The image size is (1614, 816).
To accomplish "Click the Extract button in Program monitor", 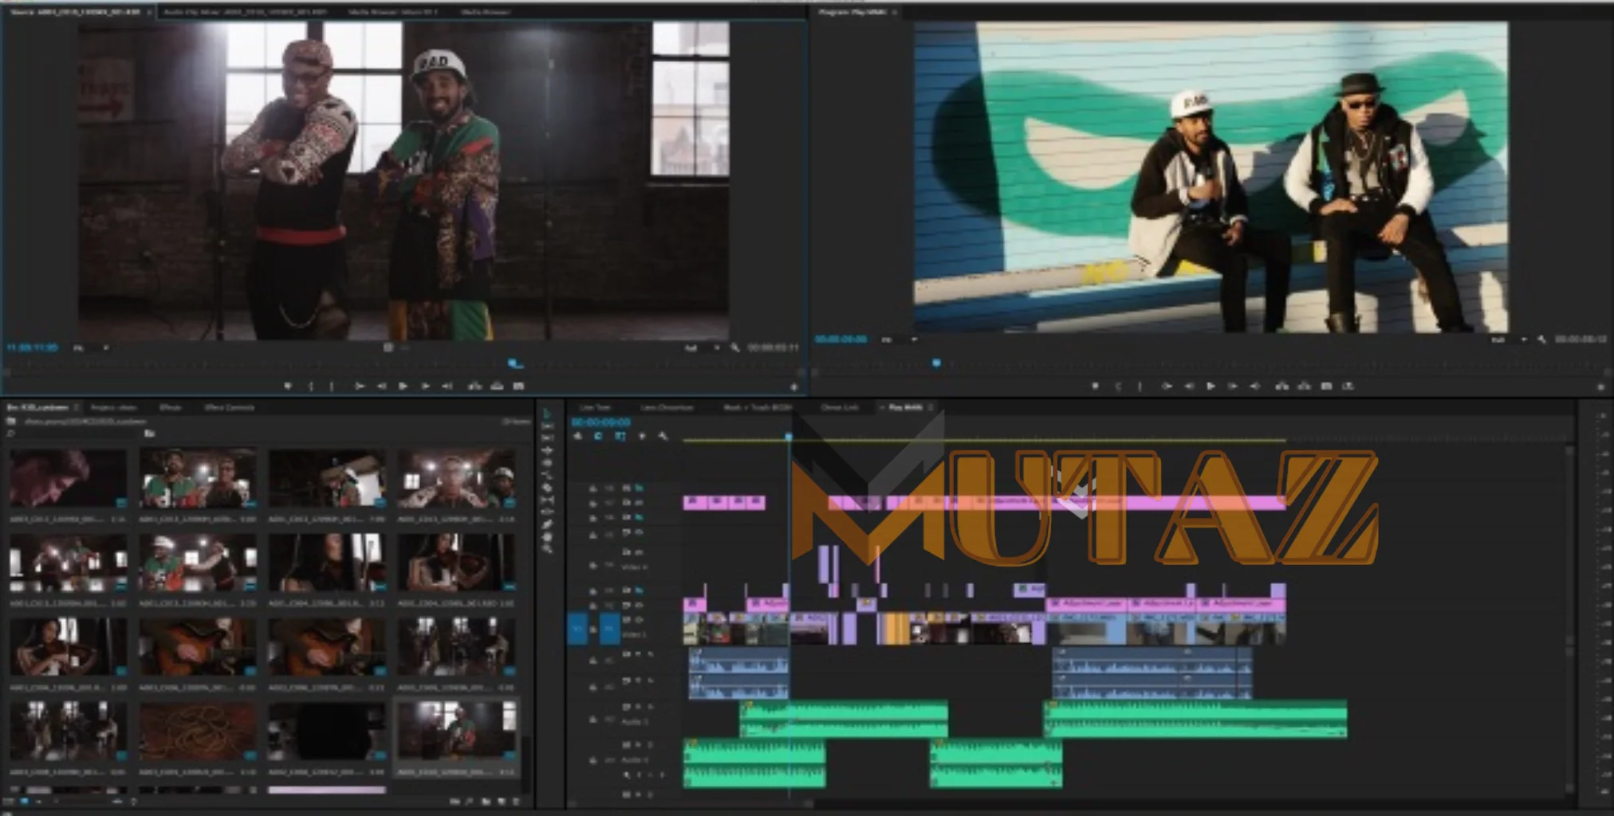I will [1304, 386].
